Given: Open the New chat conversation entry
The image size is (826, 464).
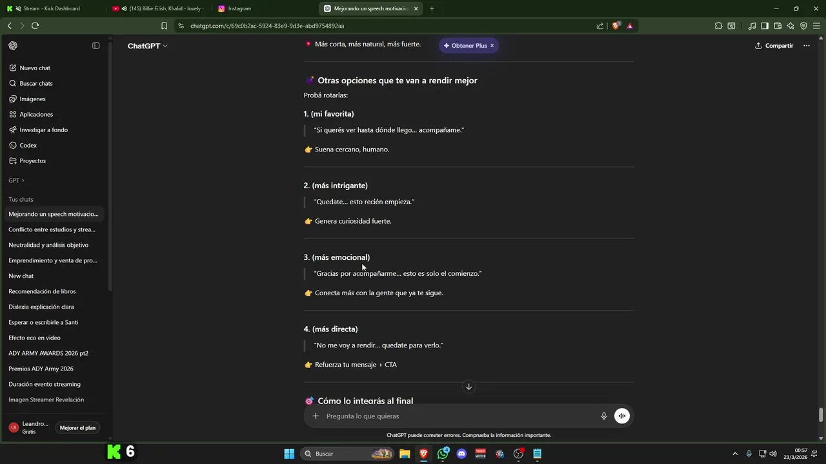Looking at the screenshot, I should 54,276.
